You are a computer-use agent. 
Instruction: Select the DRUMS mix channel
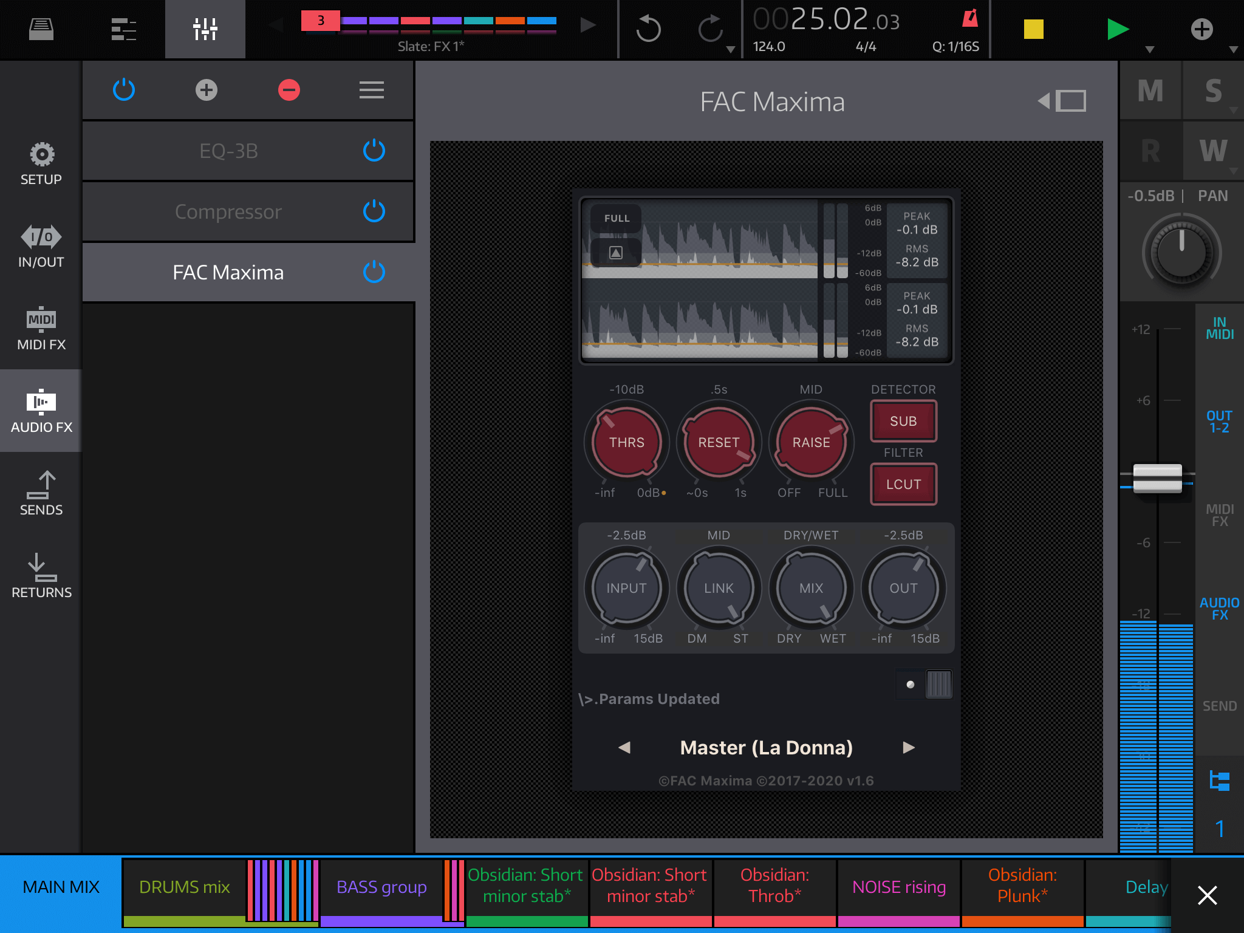[x=185, y=887]
